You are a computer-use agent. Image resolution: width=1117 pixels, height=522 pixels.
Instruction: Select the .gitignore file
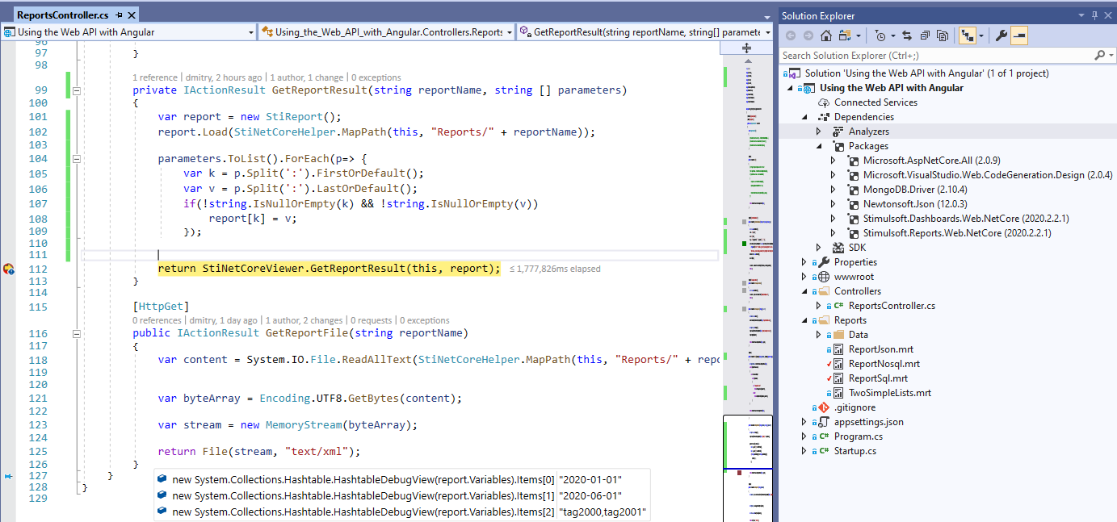(855, 407)
